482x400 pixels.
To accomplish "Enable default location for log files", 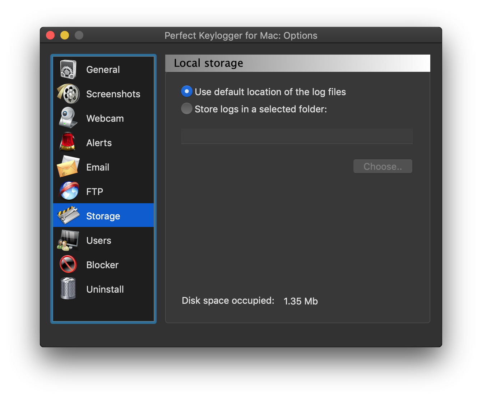I will 186,91.
